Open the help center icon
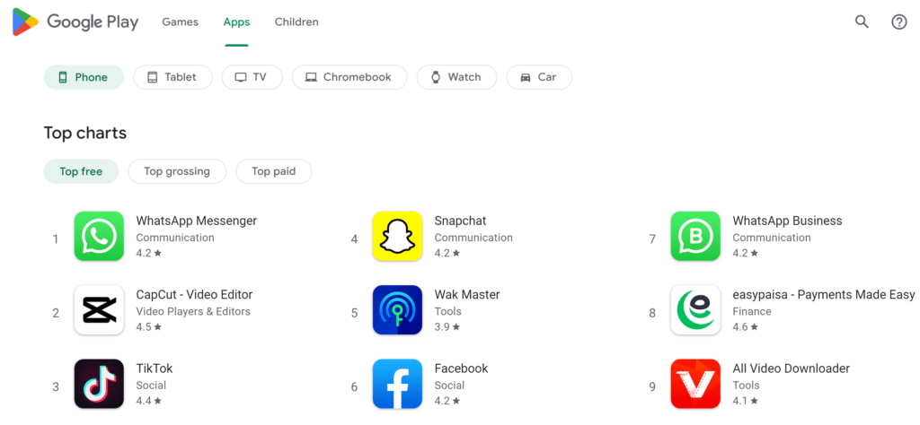Image resolution: width=920 pixels, height=425 pixels. coord(898,22)
